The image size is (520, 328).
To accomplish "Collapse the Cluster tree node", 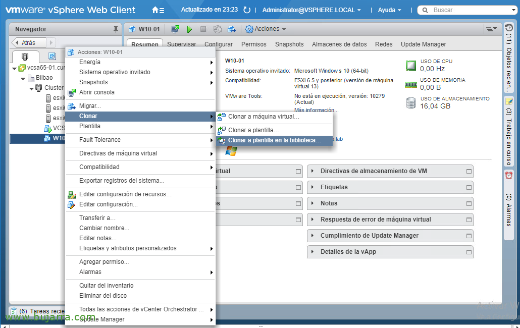I will [x=31, y=88].
